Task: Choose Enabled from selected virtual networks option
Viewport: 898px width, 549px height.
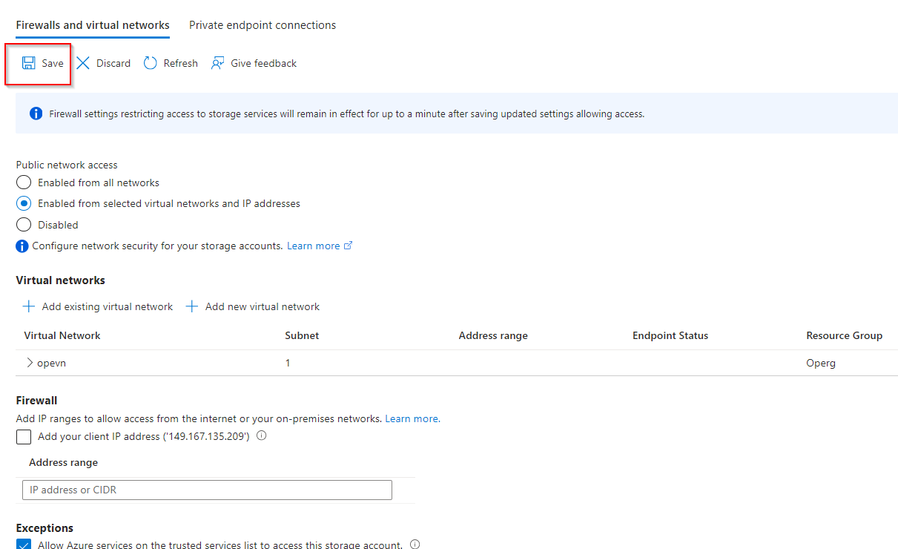Action: (x=24, y=203)
